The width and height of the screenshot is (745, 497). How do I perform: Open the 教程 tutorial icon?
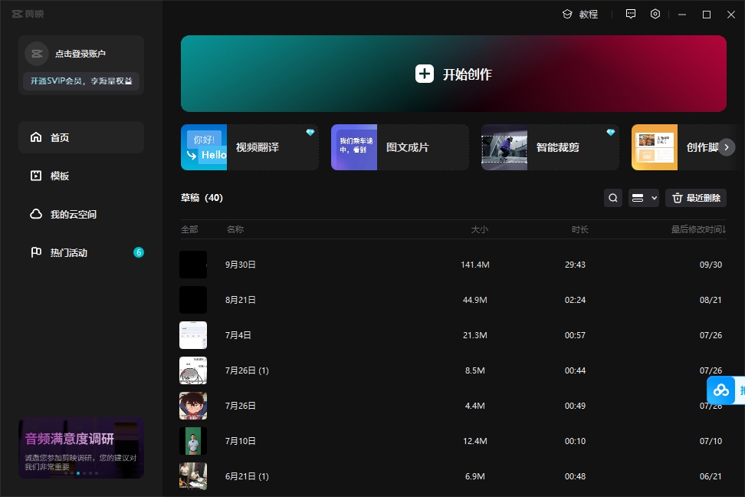[568, 15]
